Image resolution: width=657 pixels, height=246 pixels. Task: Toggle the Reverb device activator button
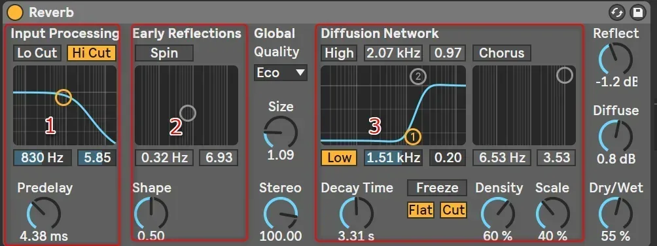point(15,12)
